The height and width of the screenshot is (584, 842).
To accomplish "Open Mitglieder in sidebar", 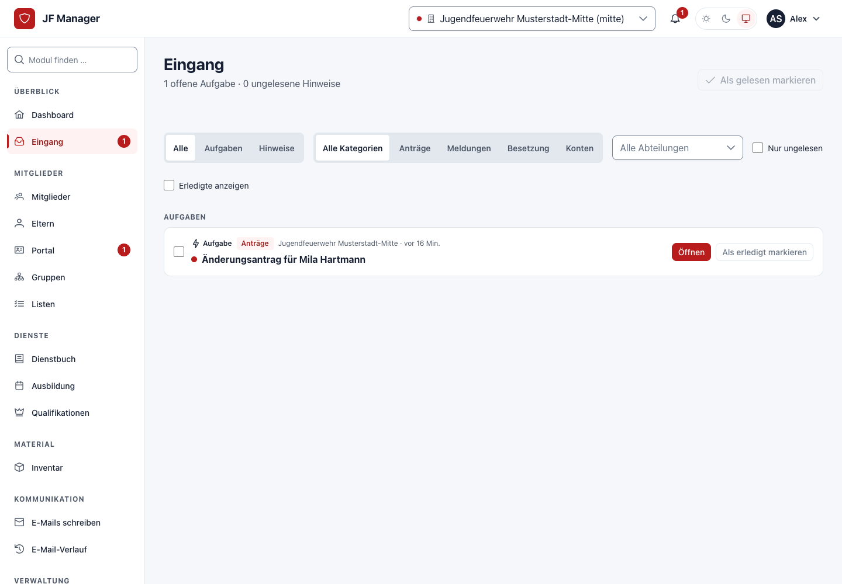I will click(x=73, y=197).
